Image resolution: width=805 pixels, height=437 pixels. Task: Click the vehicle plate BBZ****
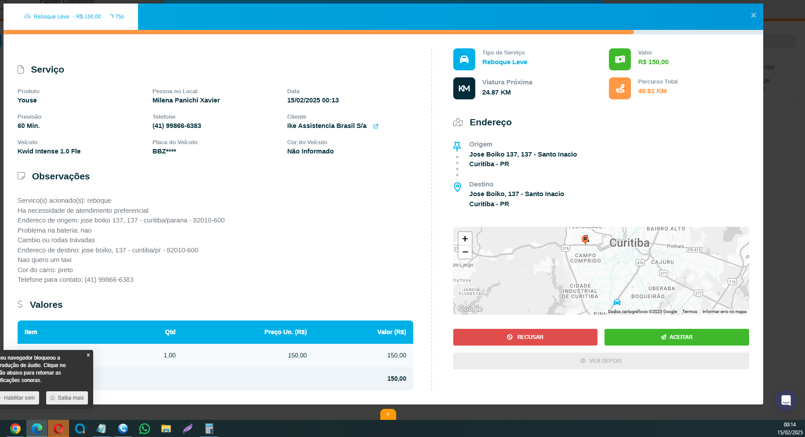click(x=164, y=151)
